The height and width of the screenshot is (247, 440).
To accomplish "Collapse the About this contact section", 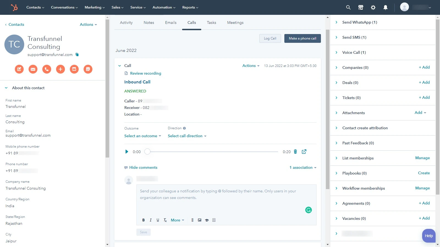I will click(6, 88).
